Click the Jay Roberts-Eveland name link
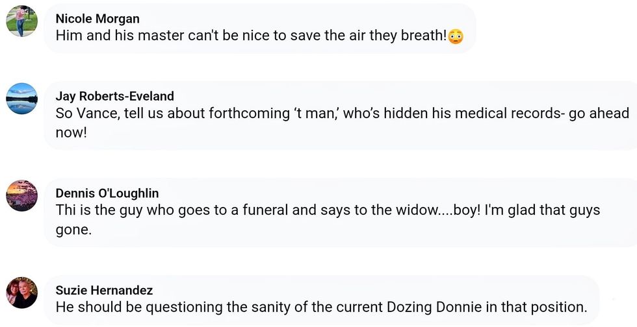This screenshot has width=637, height=327. (114, 96)
